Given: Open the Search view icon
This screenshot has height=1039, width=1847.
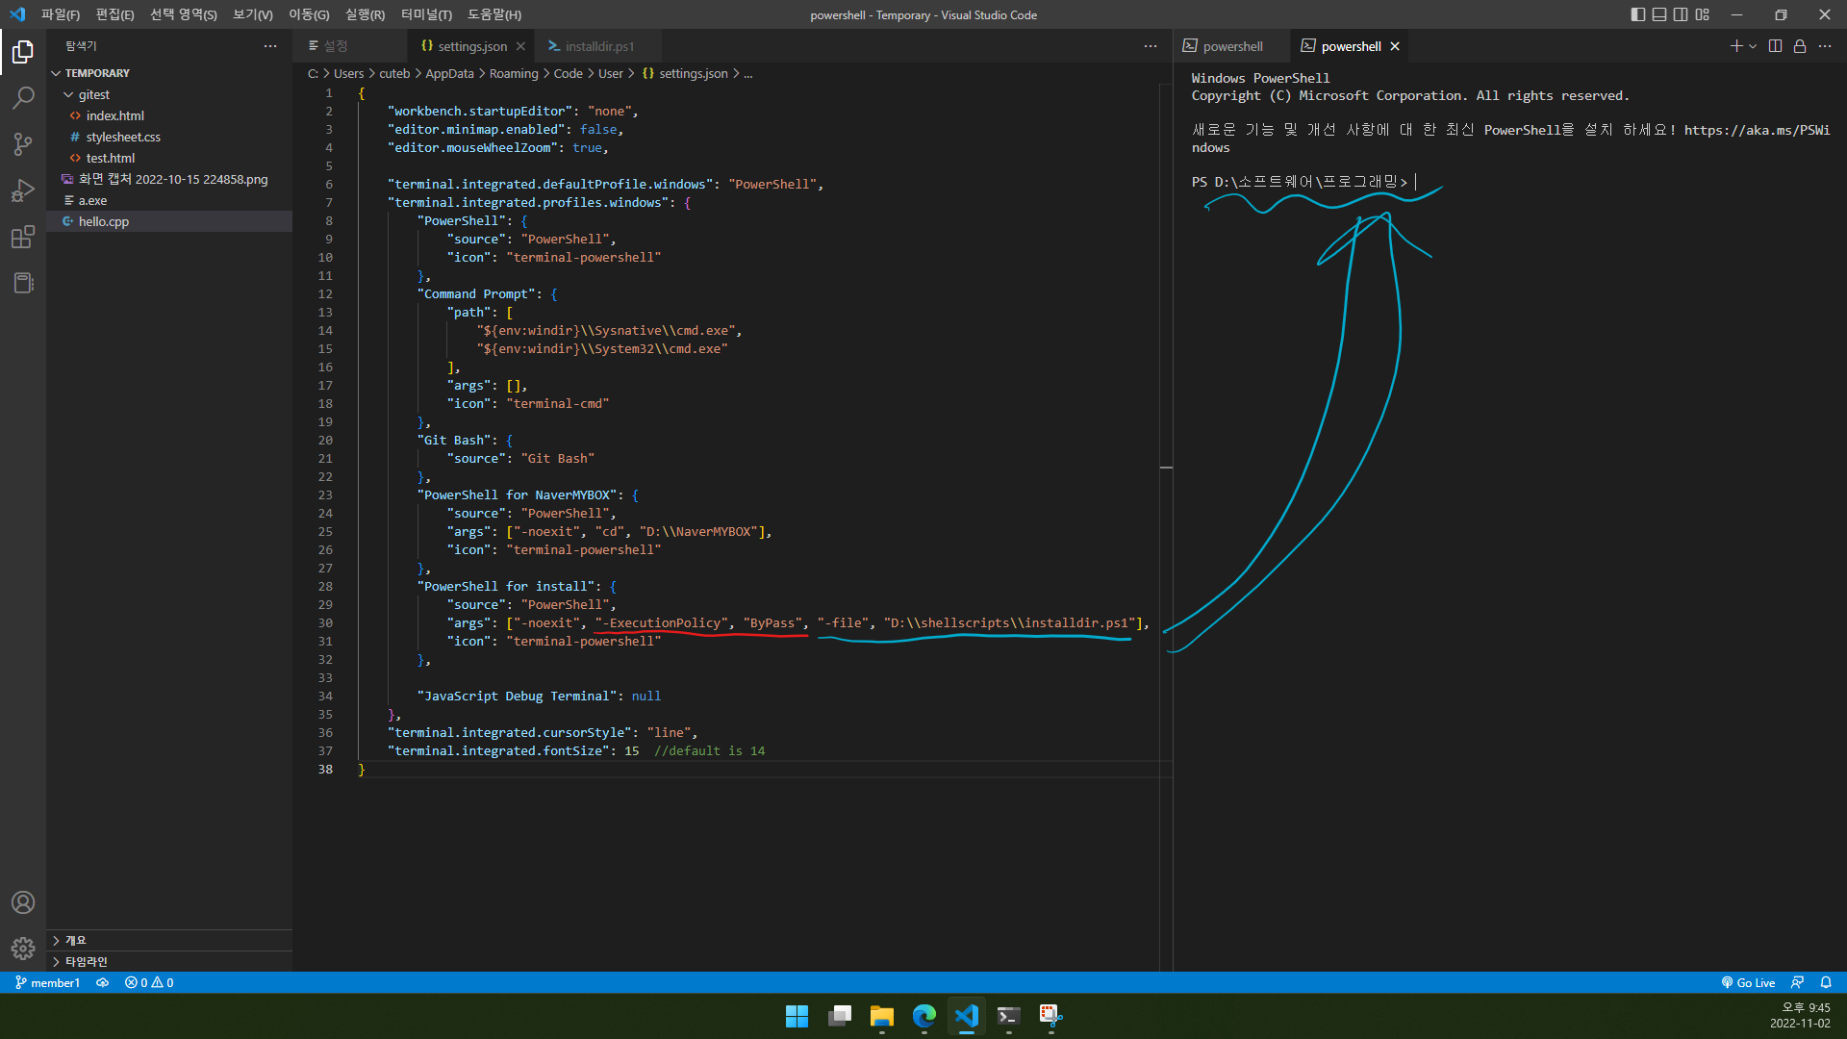Looking at the screenshot, I should (23, 98).
